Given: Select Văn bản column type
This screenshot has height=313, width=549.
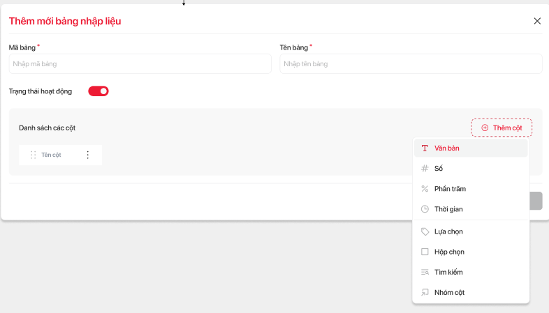Looking at the screenshot, I should (x=447, y=148).
